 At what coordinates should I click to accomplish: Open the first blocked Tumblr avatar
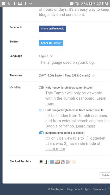[x=41, y=162]
